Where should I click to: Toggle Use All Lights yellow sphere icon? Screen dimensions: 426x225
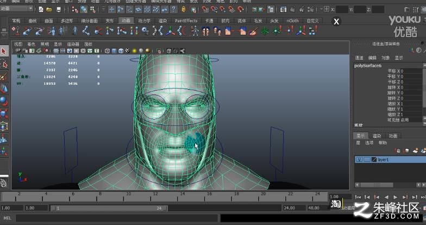point(134,51)
